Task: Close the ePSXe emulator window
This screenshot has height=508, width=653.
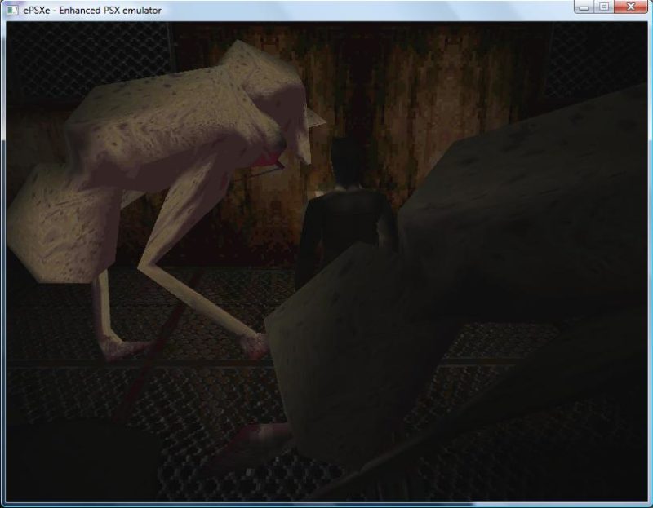Action: tap(632, 7)
